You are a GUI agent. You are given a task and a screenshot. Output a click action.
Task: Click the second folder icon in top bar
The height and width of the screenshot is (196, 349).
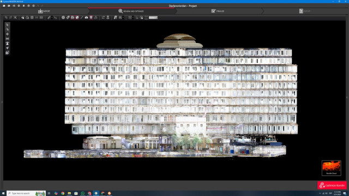click(9, 6)
